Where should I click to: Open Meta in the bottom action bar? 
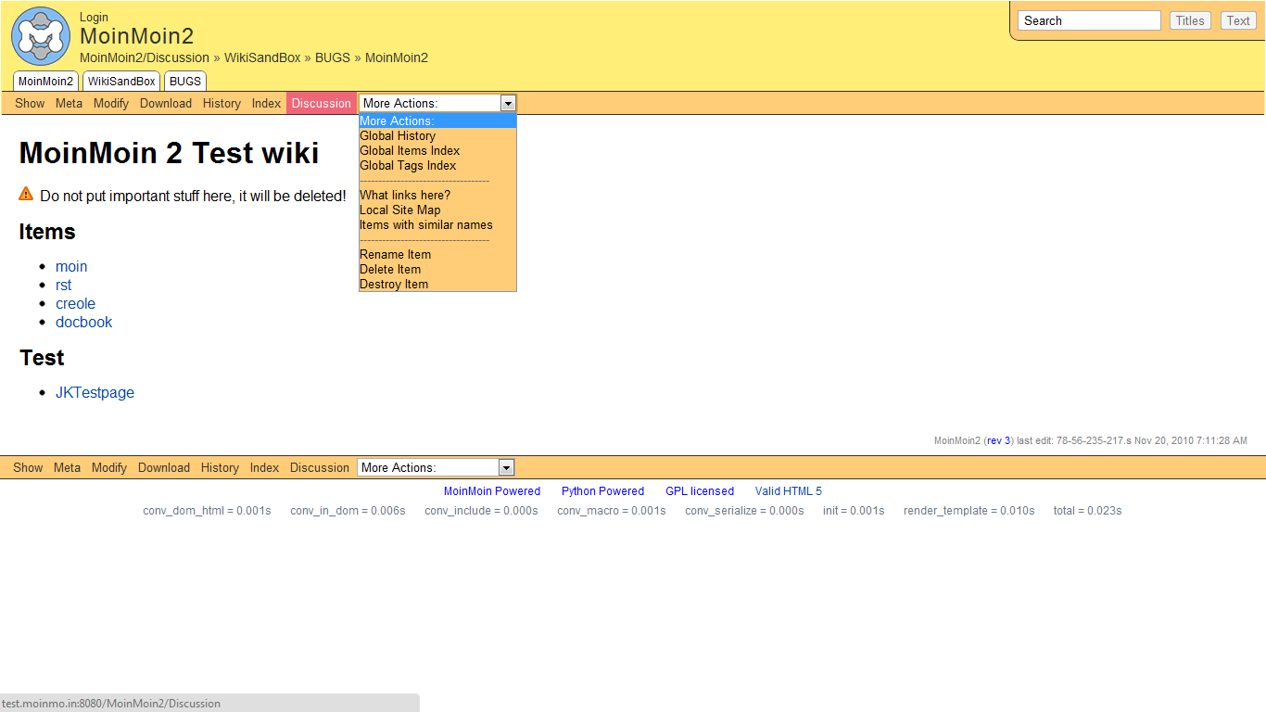pyautogui.click(x=67, y=468)
